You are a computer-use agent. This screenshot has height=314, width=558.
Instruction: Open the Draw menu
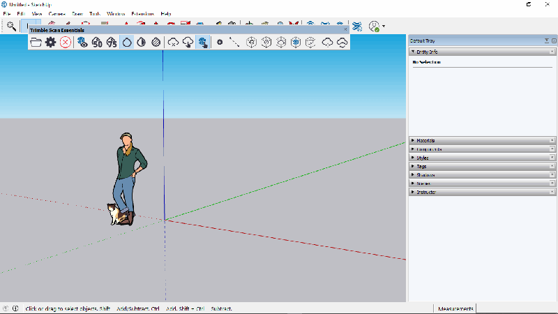click(77, 13)
